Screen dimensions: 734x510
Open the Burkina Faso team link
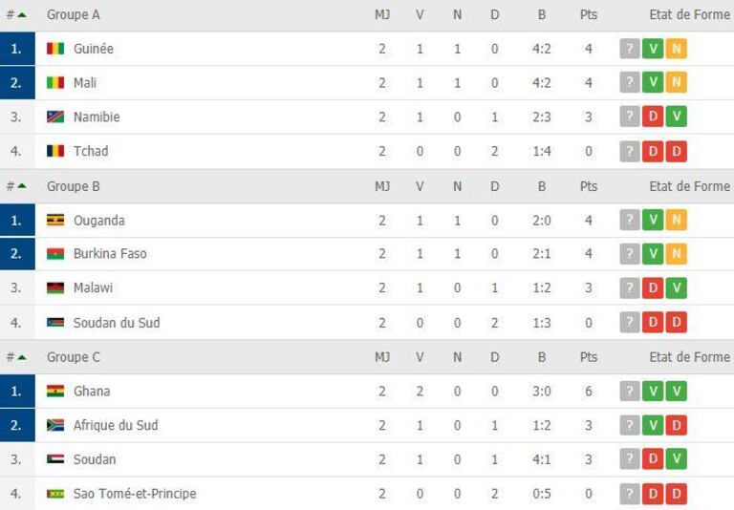[110, 254]
